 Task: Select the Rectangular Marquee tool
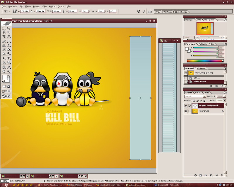pyautogui.click(x=4, y=28)
